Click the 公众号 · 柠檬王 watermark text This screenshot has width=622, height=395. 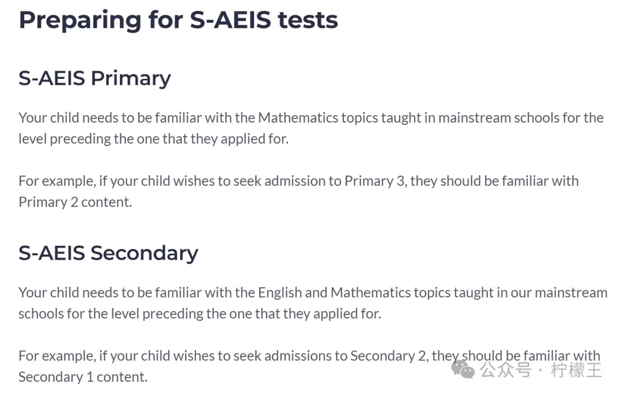pyautogui.click(x=541, y=370)
